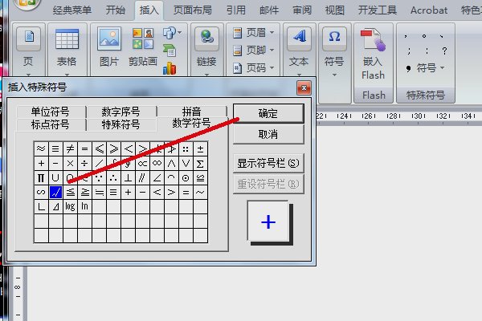Screen dimensions: 482x321
Task: Select the right-triangle ⊿ symbol
Action: [x=55, y=207]
